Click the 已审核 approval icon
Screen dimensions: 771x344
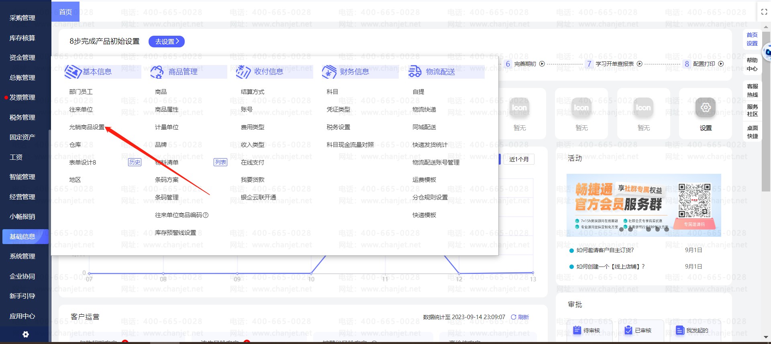628,330
